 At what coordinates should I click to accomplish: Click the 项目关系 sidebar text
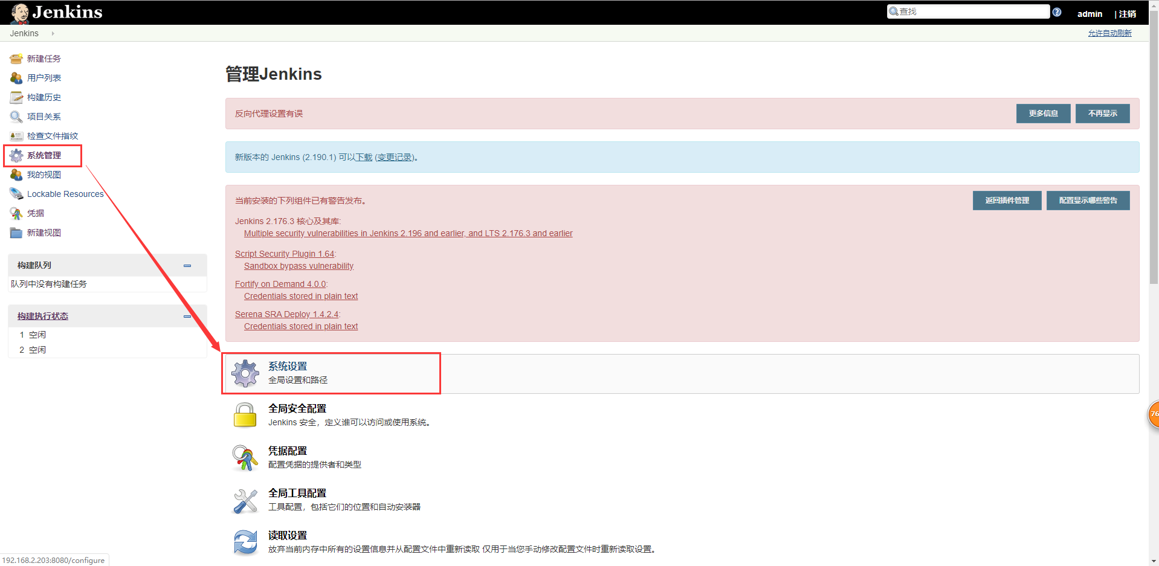pos(44,117)
